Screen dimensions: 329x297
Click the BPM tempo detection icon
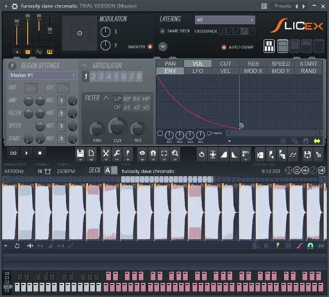tap(246, 154)
